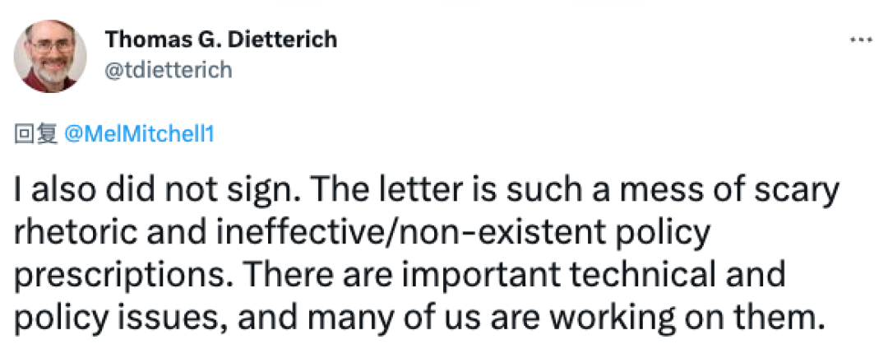Click the display name Thomas G. Dietterich
This screenshot has height=358, width=888.
click(221, 39)
